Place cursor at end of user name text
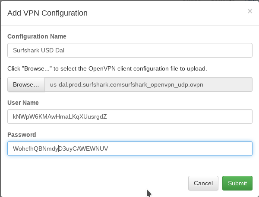 pyautogui.click(x=107, y=116)
